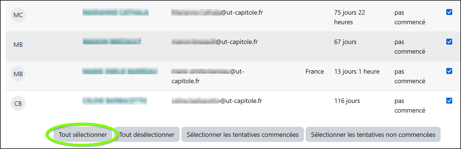This screenshot has height=149, width=461.
Task: Click the email address in the France row
Action: tap(208, 72)
